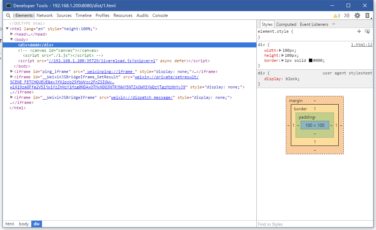This screenshot has width=376, height=230.
Task: Open the Timeline tab
Action: coord(83,15)
